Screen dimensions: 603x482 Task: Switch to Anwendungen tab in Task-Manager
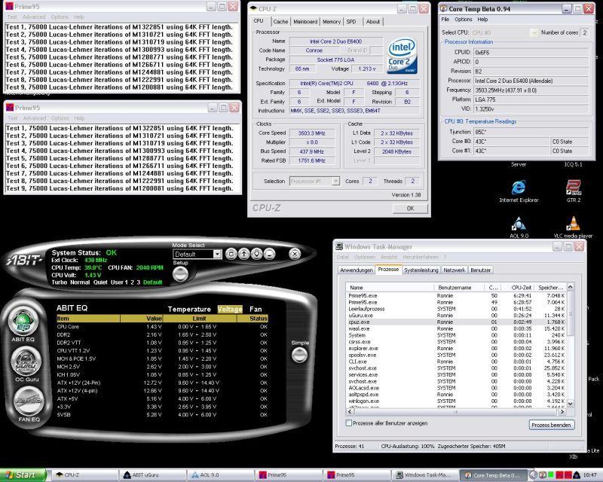(357, 270)
